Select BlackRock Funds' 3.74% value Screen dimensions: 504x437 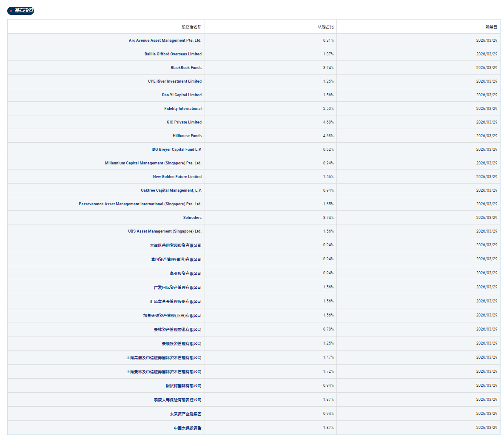pos(328,68)
